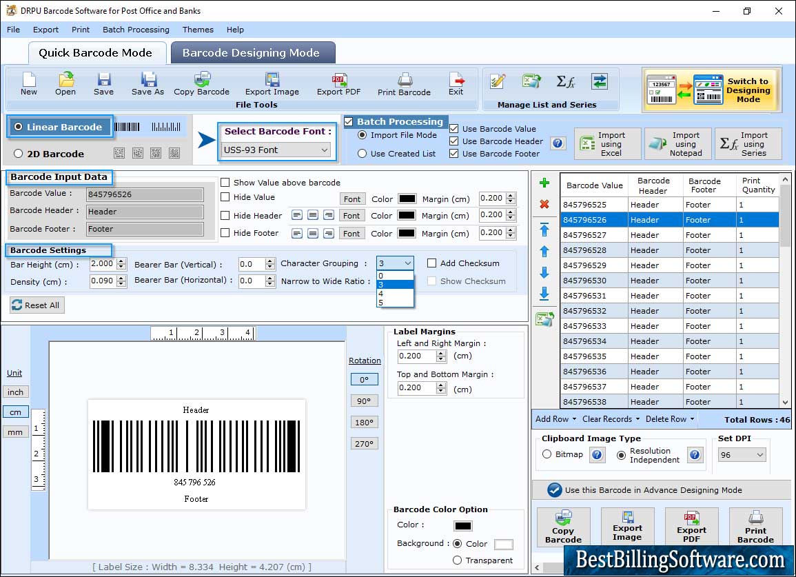Viewport: 796px width, 577px height.
Task: Open the File menu
Action: (x=14, y=30)
